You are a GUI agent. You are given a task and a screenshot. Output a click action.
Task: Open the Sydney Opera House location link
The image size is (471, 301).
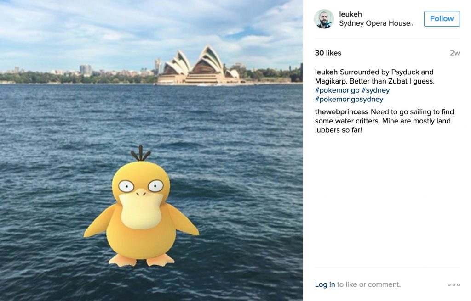pos(376,23)
